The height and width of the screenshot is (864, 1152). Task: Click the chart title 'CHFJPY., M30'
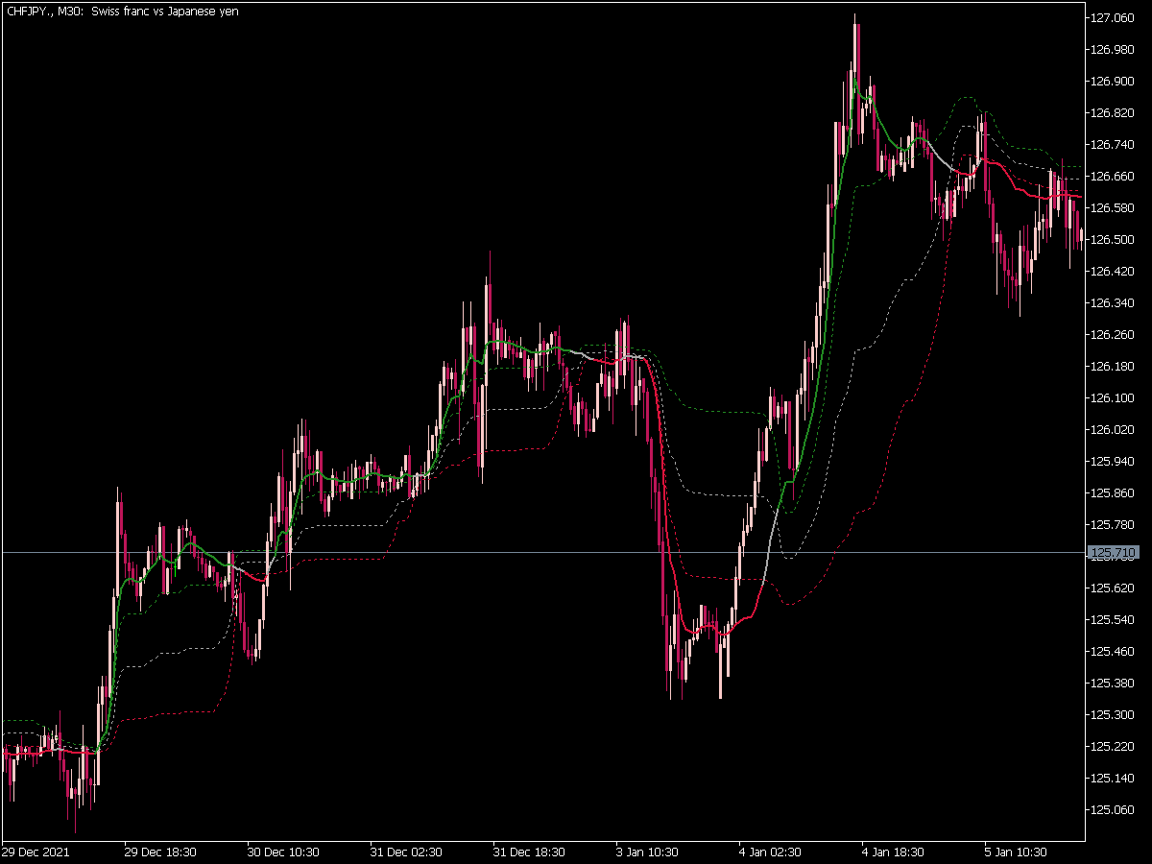pos(44,11)
